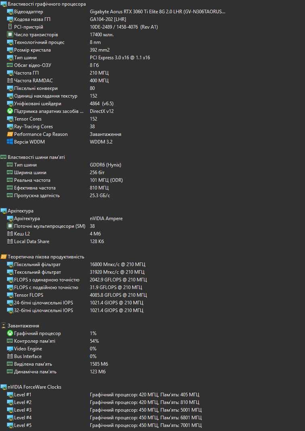This screenshot has width=305, height=431.
Task: Click the nVIDIA Ampere architecture value
Action: click(x=106, y=219)
